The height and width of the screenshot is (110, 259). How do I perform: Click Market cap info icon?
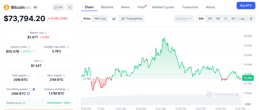[46, 33]
